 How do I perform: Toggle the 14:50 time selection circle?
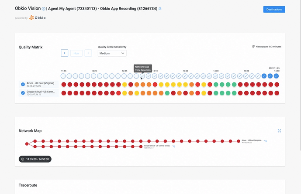tap(276, 76)
